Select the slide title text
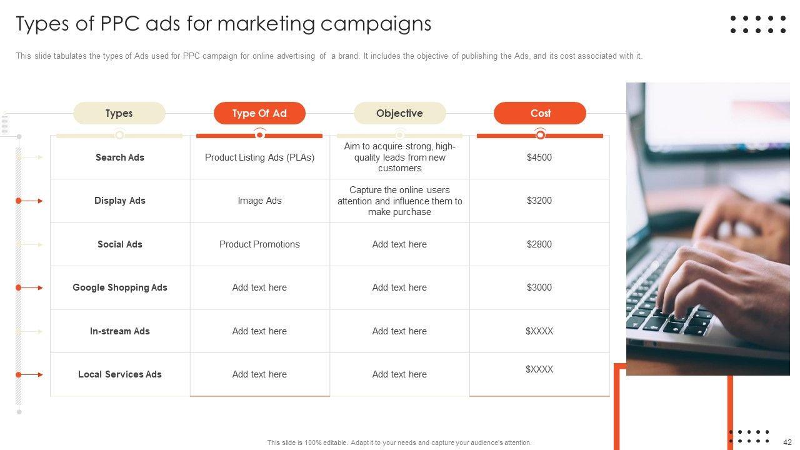The height and width of the screenshot is (450, 800). (223, 24)
